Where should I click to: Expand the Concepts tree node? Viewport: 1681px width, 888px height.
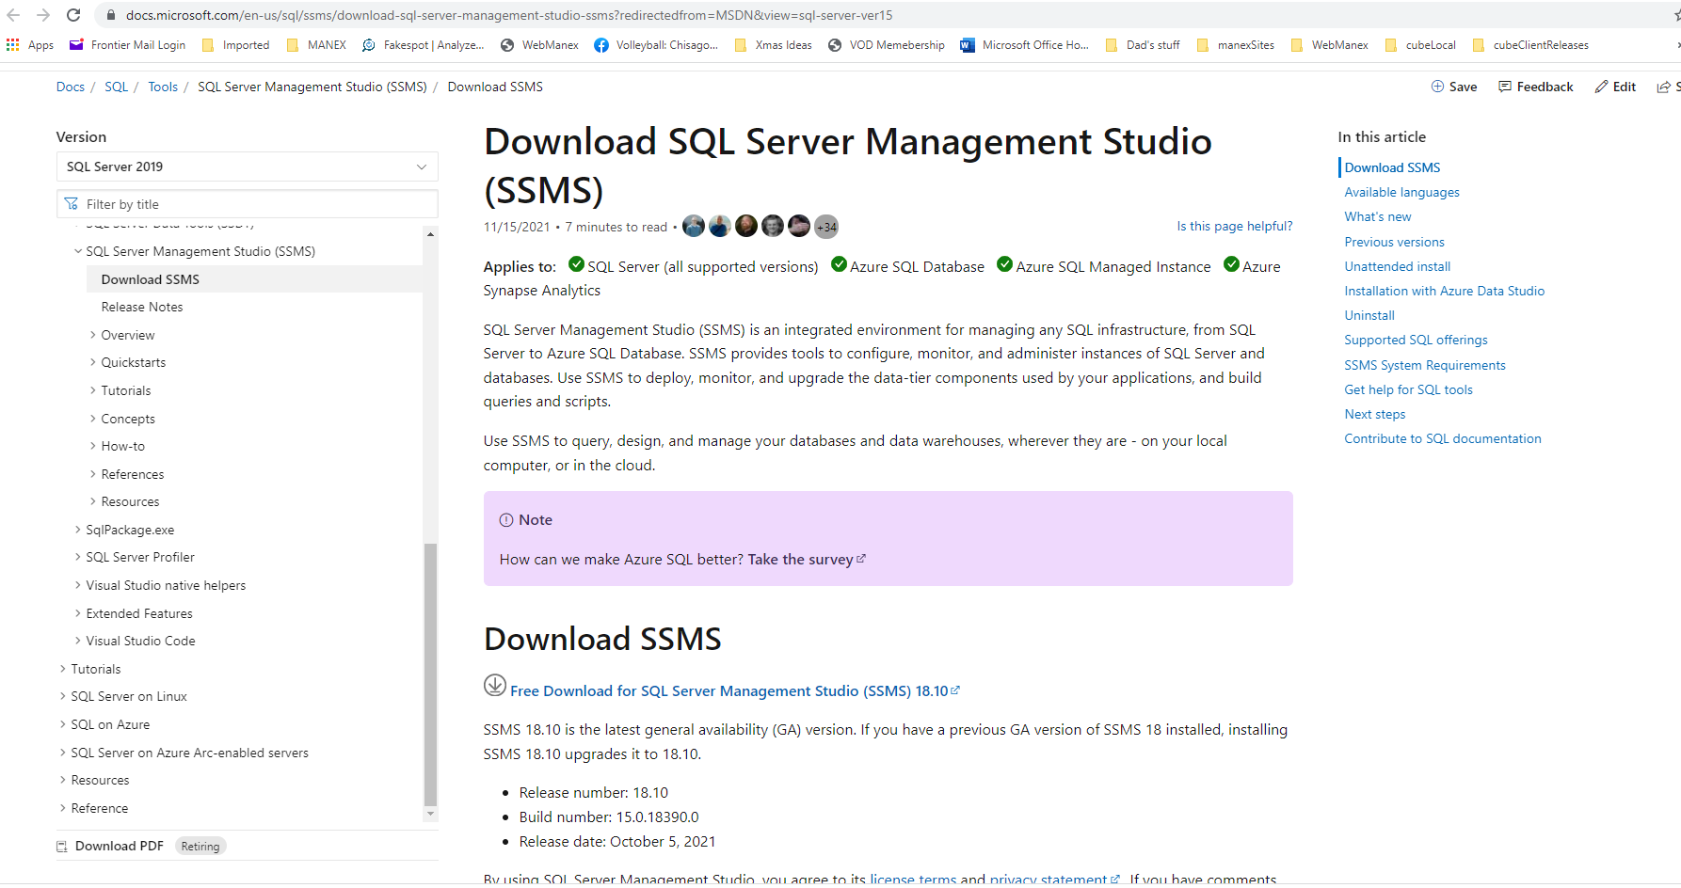pyautogui.click(x=93, y=419)
